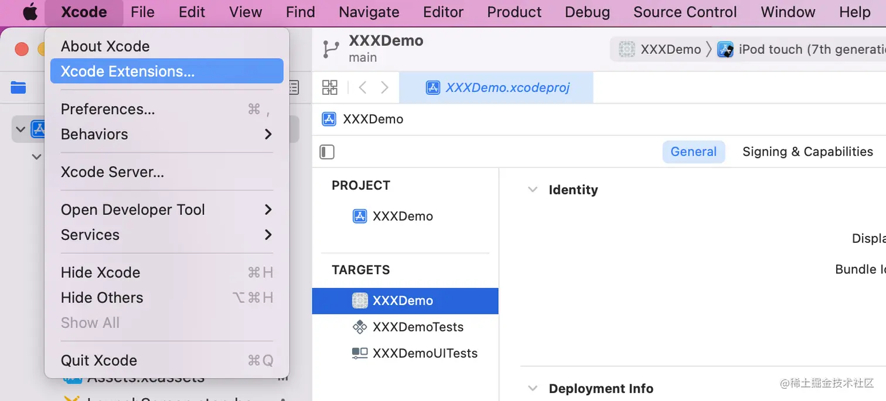Open the Apple menu
Image resolution: width=886 pixels, height=401 pixels.
[30, 12]
